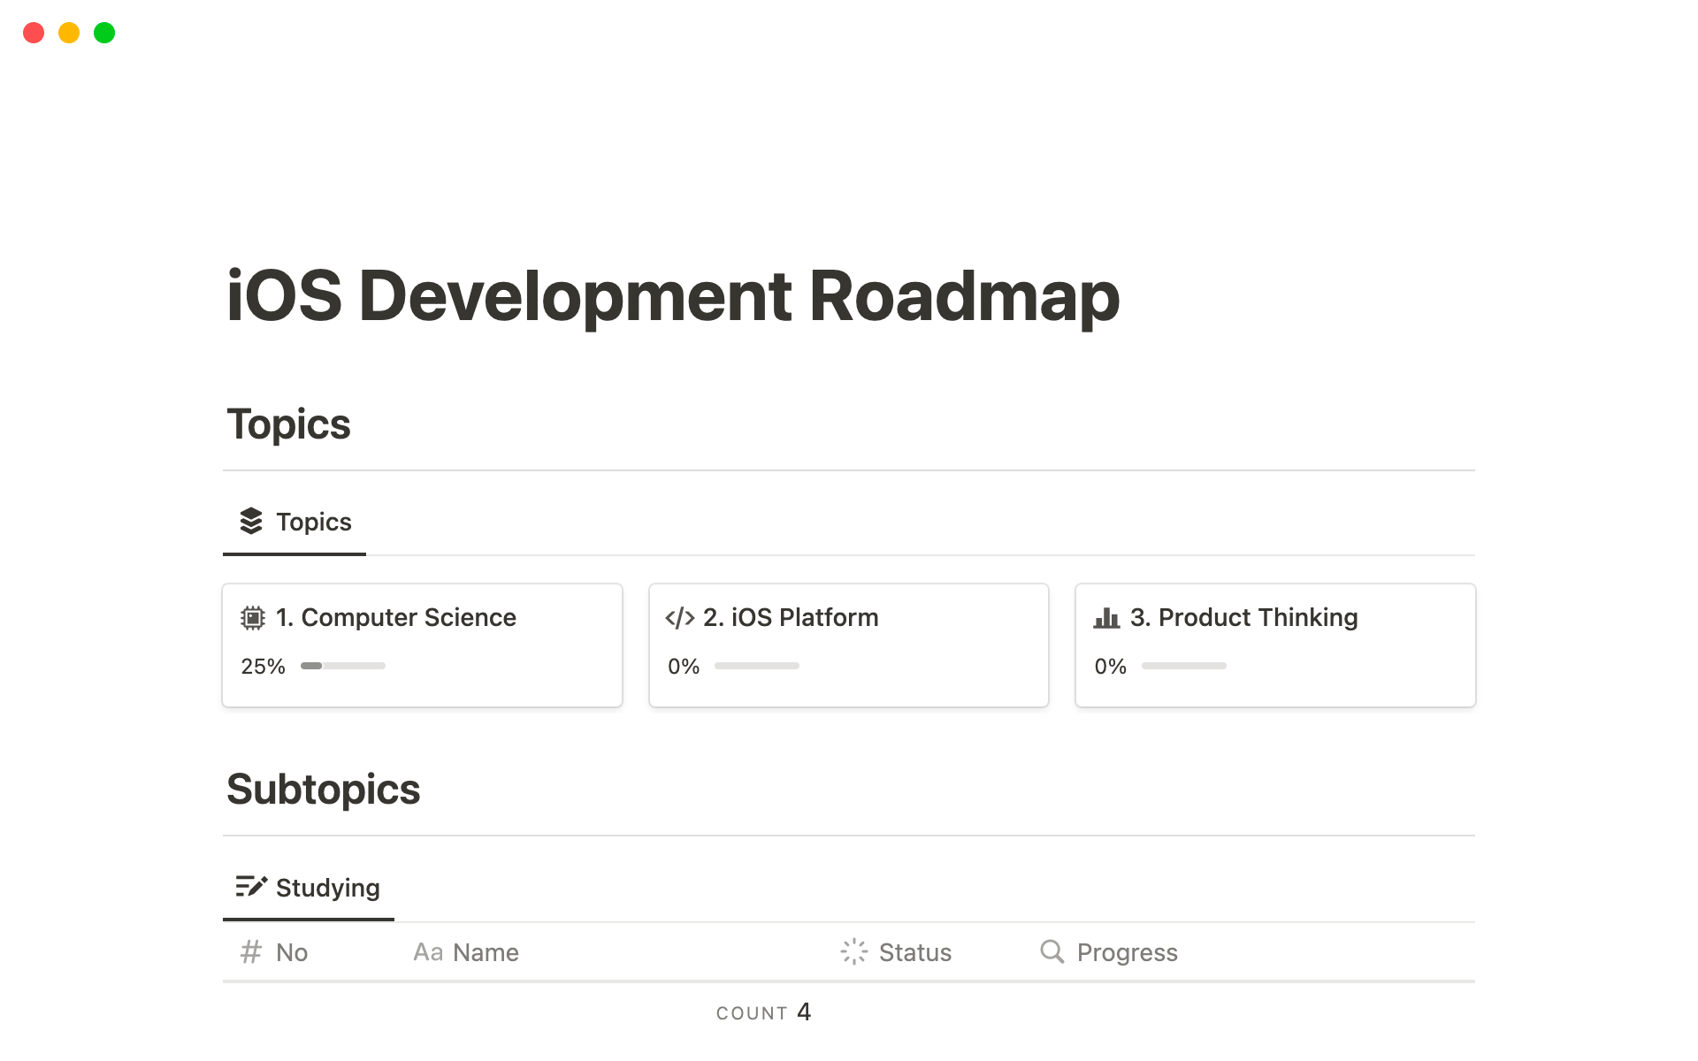Select the Studying view tab
This screenshot has height=1061, width=1698.
tap(327, 888)
